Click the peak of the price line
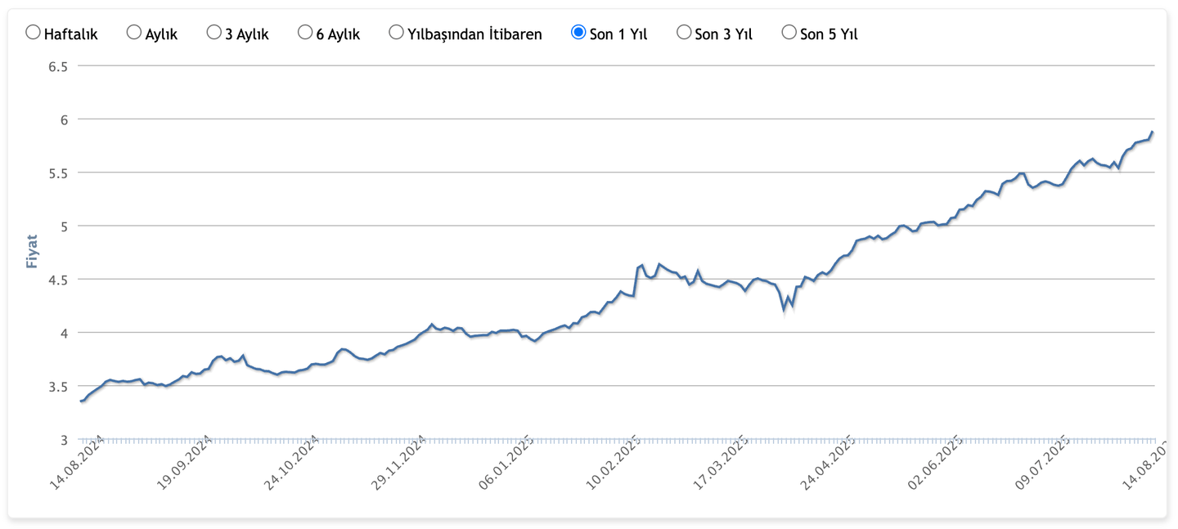 1152,131
